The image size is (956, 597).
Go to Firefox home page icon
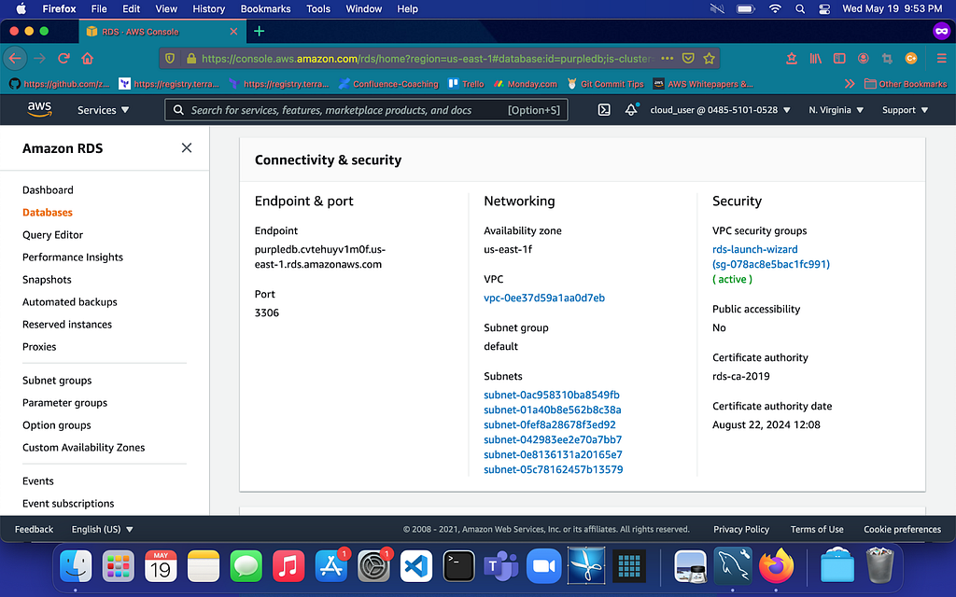87,59
